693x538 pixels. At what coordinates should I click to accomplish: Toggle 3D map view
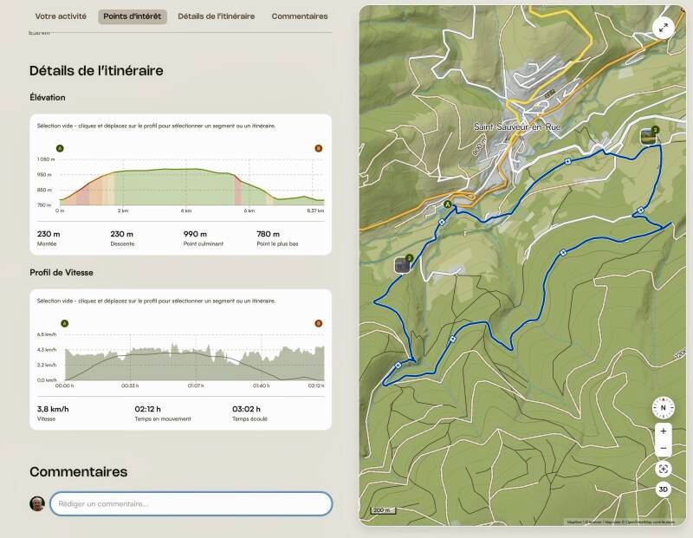[663, 489]
